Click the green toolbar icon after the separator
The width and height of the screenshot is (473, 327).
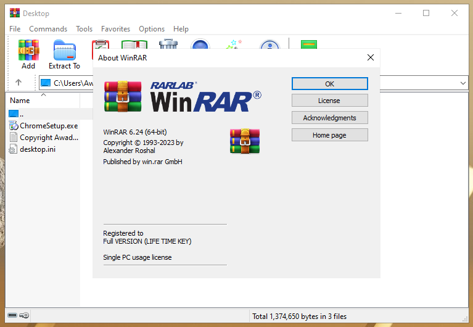pyautogui.click(x=309, y=44)
